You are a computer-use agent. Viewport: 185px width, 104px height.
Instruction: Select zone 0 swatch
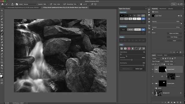pos(122,16)
